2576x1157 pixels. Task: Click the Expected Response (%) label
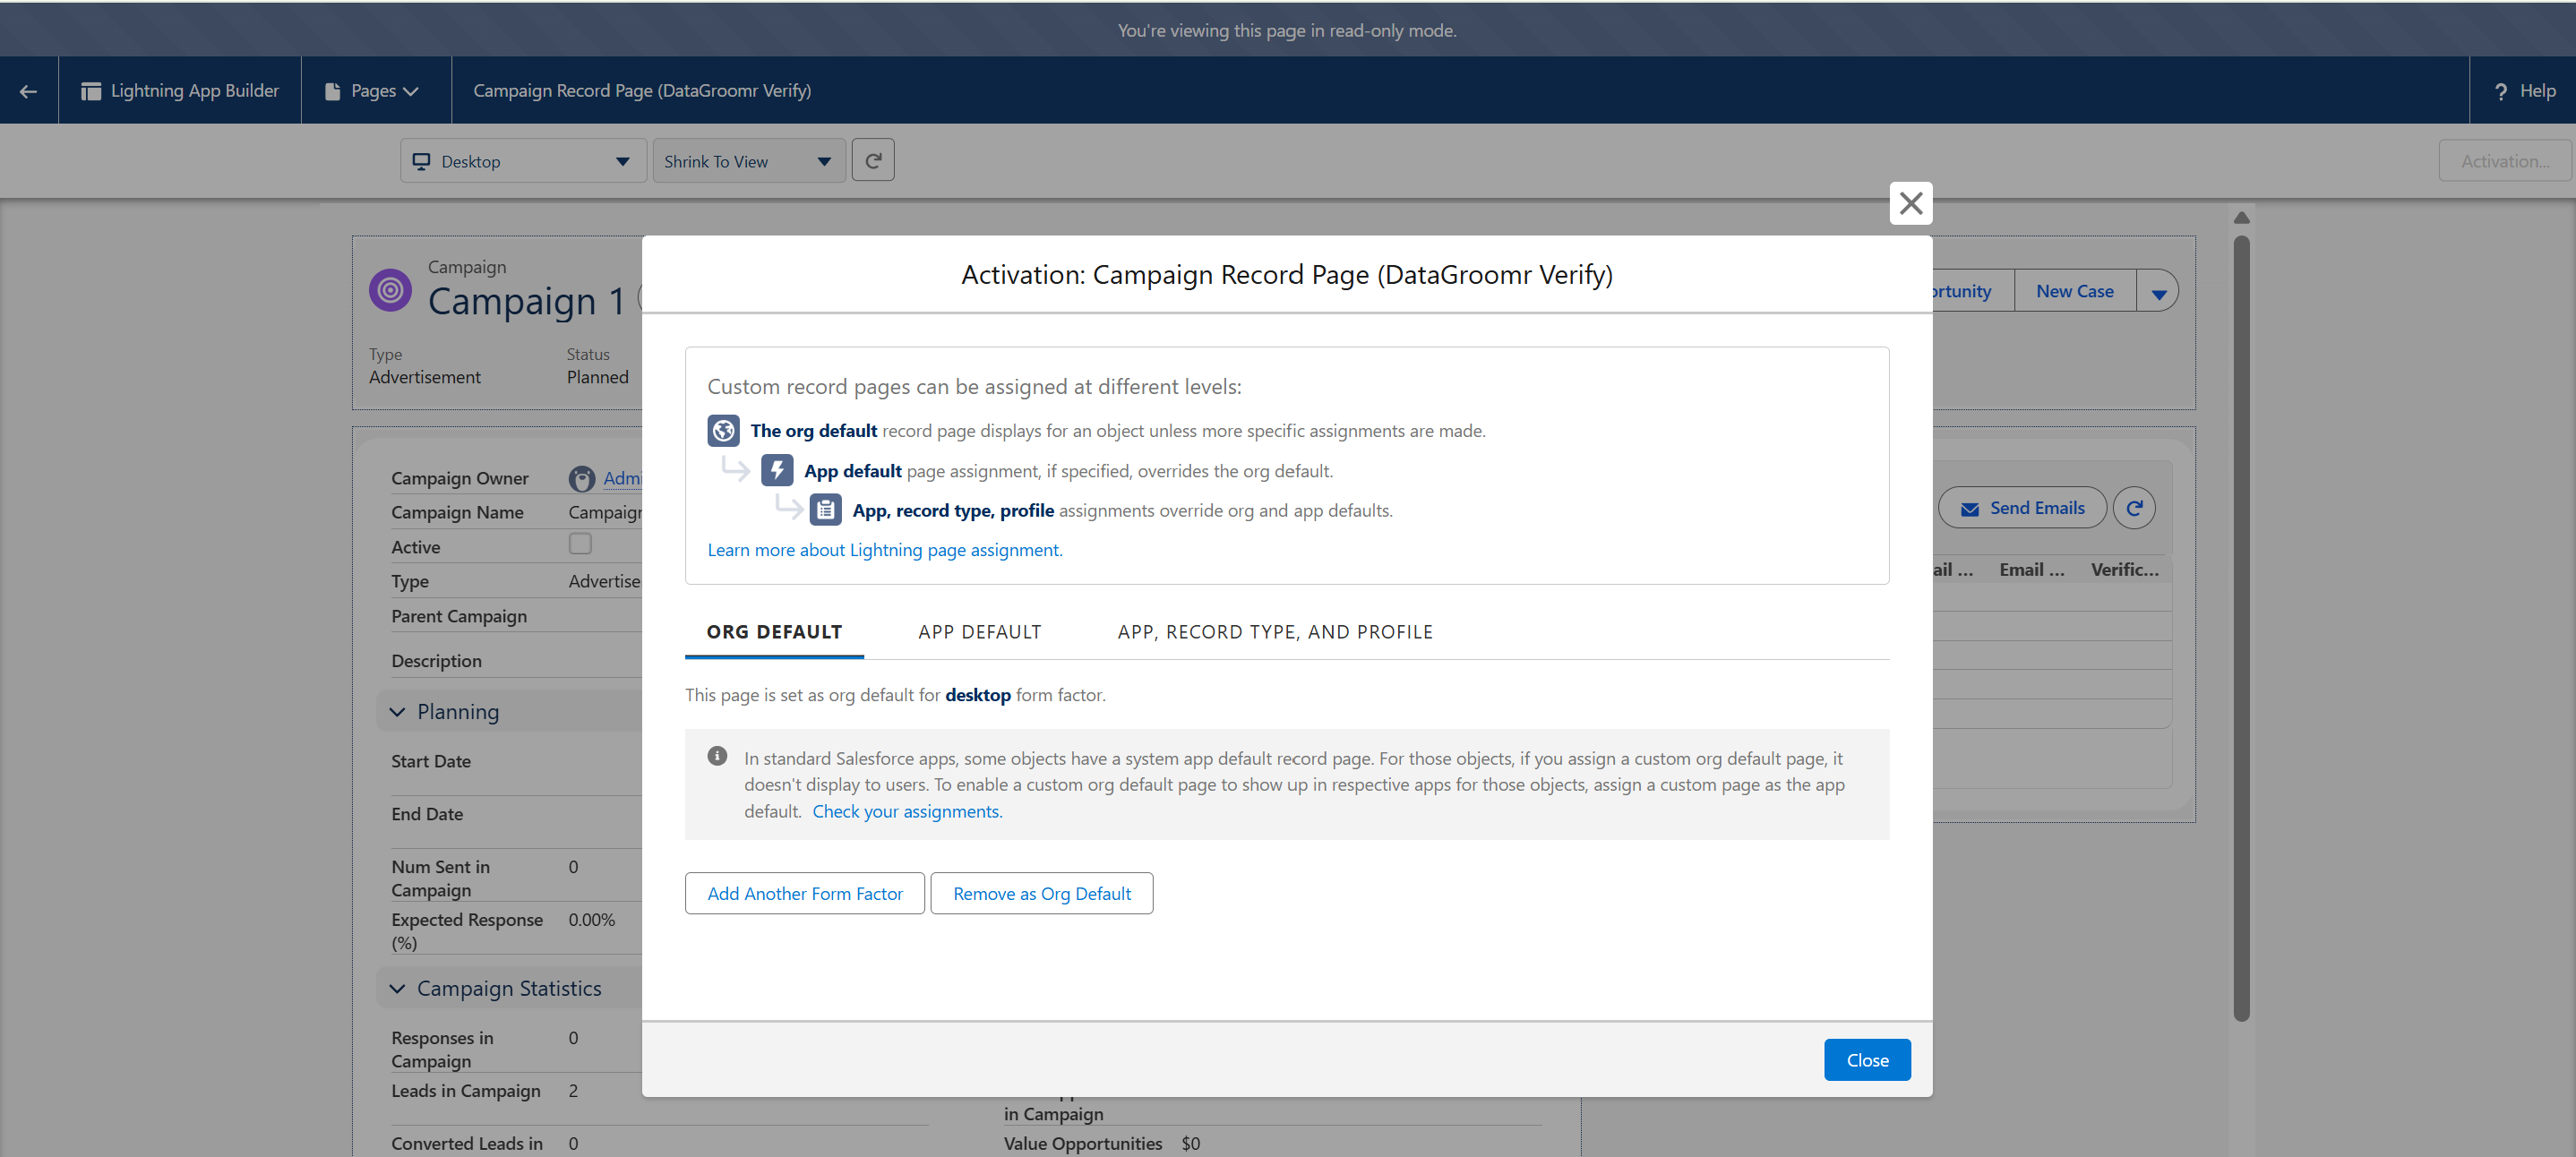467,932
